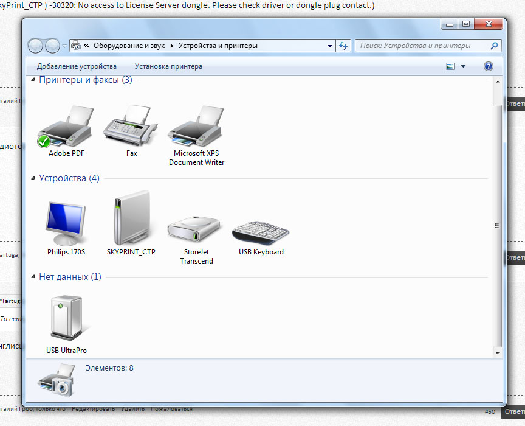
Task: Click the vertical scrollbar thumb
Action: pyautogui.click(x=498, y=225)
